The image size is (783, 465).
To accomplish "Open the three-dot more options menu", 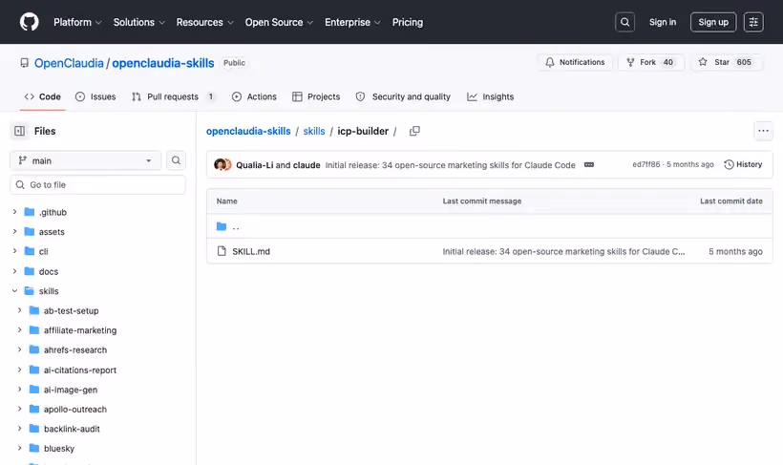I will click(763, 131).
